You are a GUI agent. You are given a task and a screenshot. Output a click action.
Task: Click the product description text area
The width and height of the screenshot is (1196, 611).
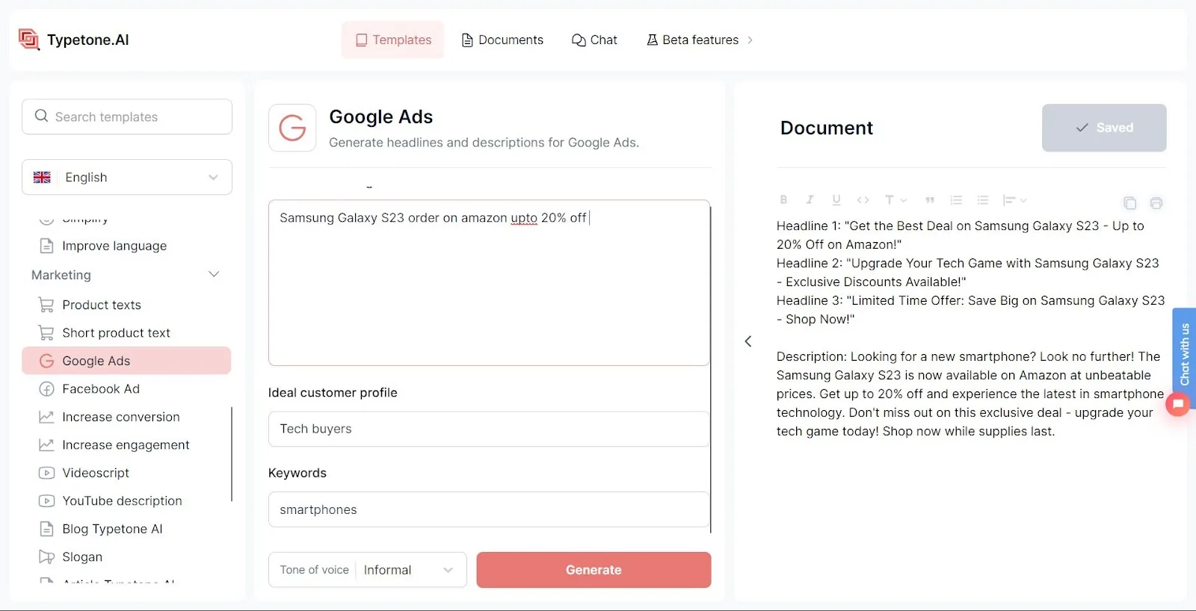point(489,282)
